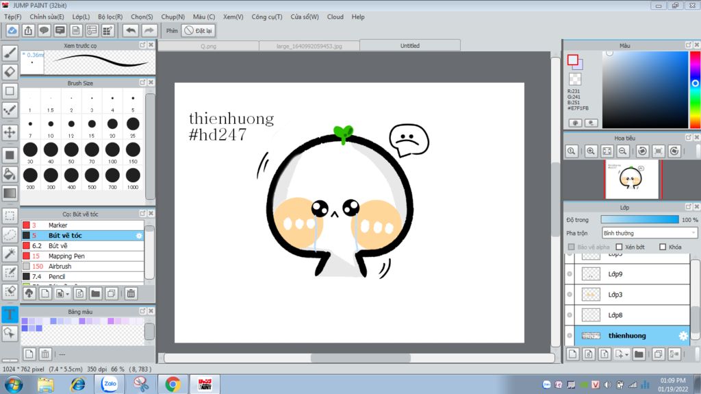This screenshot has width=701, height=394.
Task: Click the cloud save icon in toolbar
Action: 12,30
